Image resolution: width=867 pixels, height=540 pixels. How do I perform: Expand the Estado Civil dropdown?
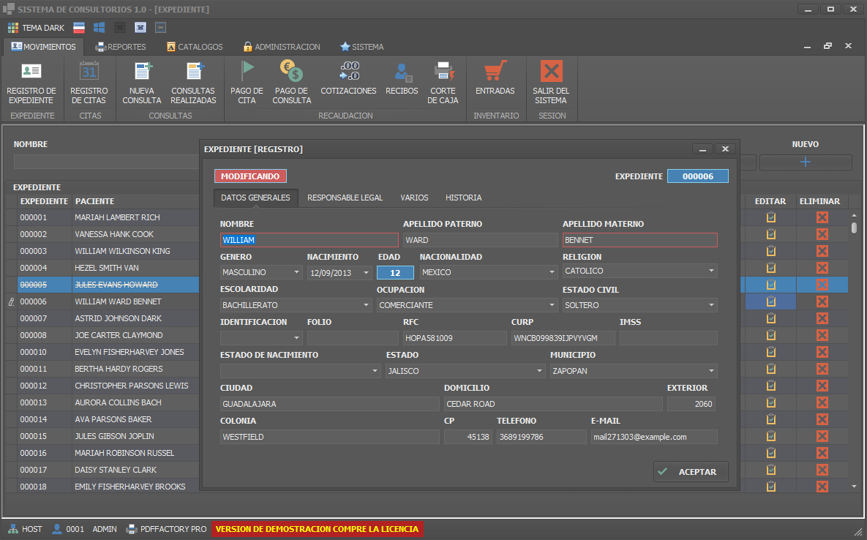click(711, 305)
